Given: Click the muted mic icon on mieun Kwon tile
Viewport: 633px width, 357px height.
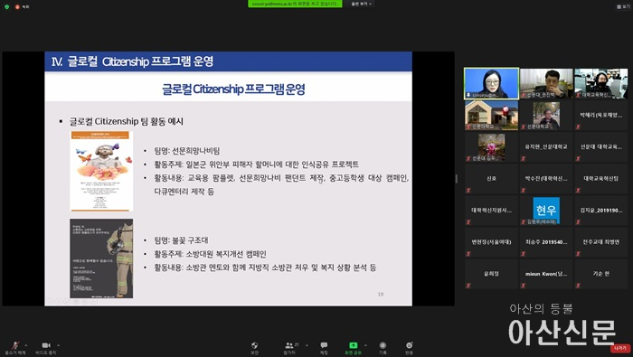Looking at the screenshot, I should (524, 286).
